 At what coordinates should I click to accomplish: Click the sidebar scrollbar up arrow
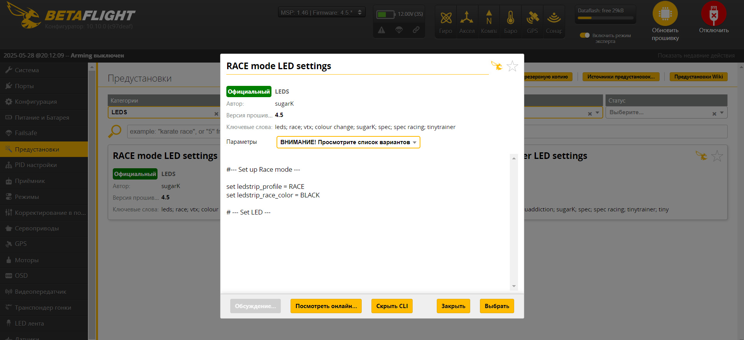[x=92, y=67]
